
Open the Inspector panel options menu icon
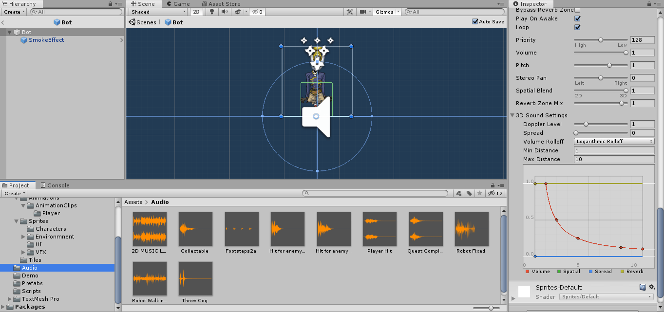click(658, 4)
